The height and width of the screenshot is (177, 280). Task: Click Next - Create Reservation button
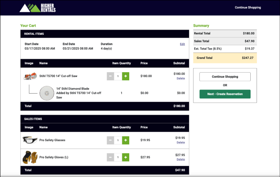click(225, 94)
